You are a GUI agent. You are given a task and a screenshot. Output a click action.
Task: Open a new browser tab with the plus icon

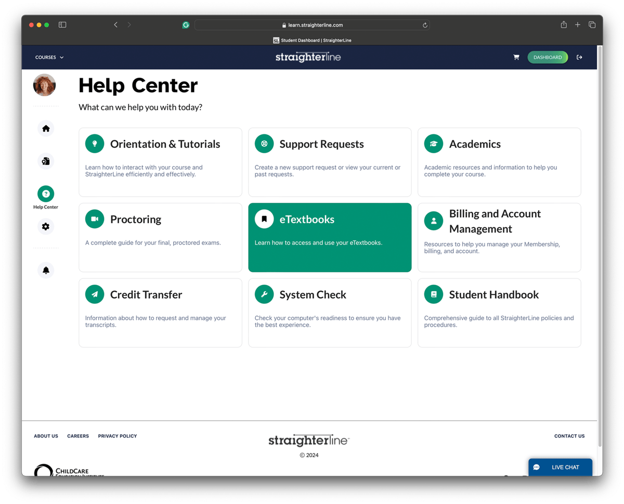(x=578, y=24)
